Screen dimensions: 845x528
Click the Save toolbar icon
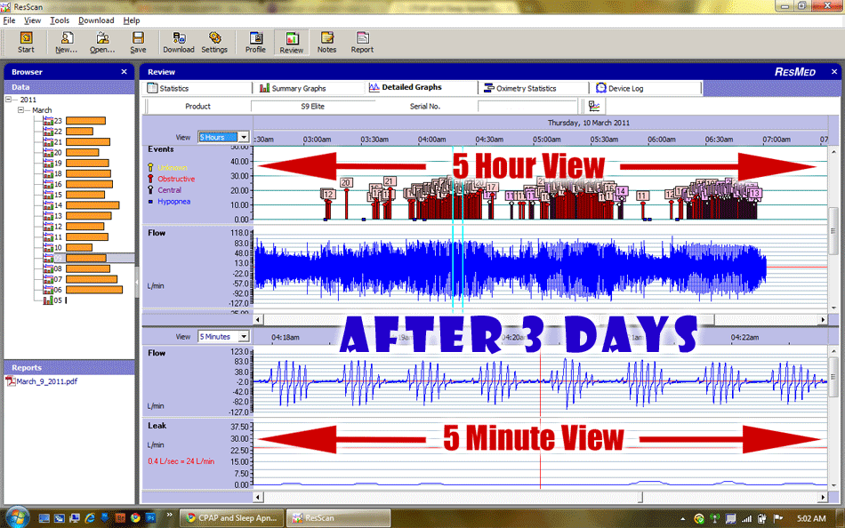(x=138, y=42)
